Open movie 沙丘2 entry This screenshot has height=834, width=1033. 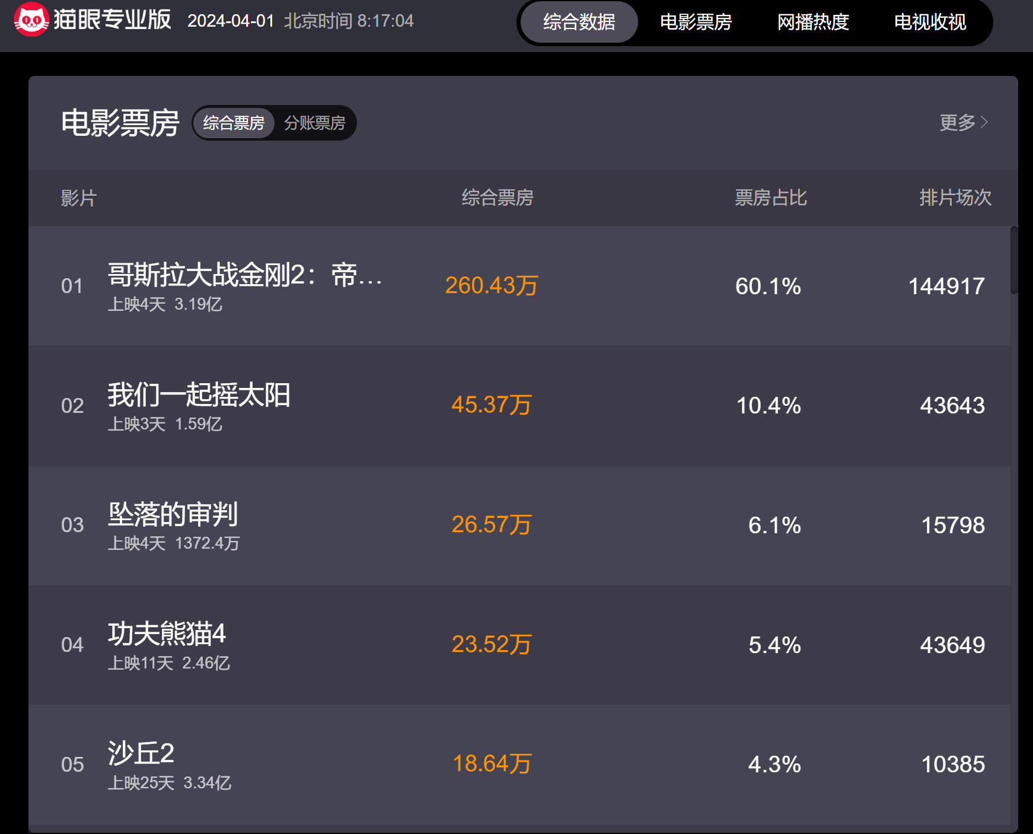[141, 753]
